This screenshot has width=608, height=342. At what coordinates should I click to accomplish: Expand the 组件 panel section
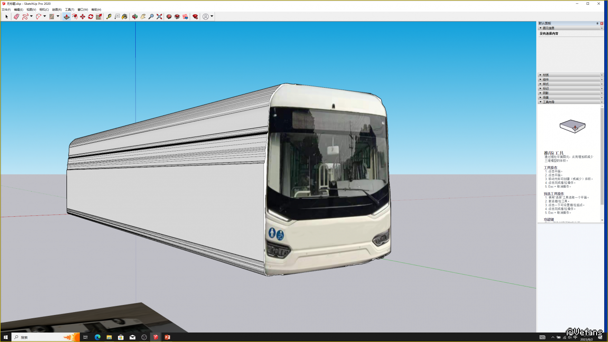coord(541,80)
